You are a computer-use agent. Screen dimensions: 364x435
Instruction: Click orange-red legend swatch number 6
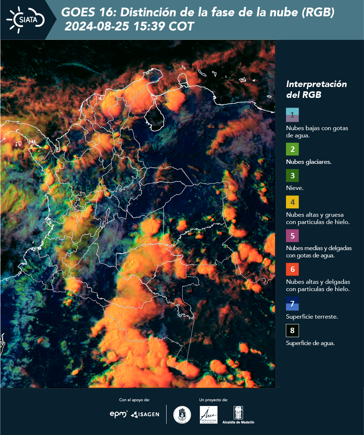(292, 270)
